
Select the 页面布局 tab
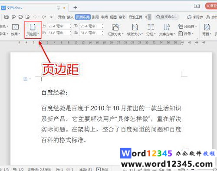[83, 17]
